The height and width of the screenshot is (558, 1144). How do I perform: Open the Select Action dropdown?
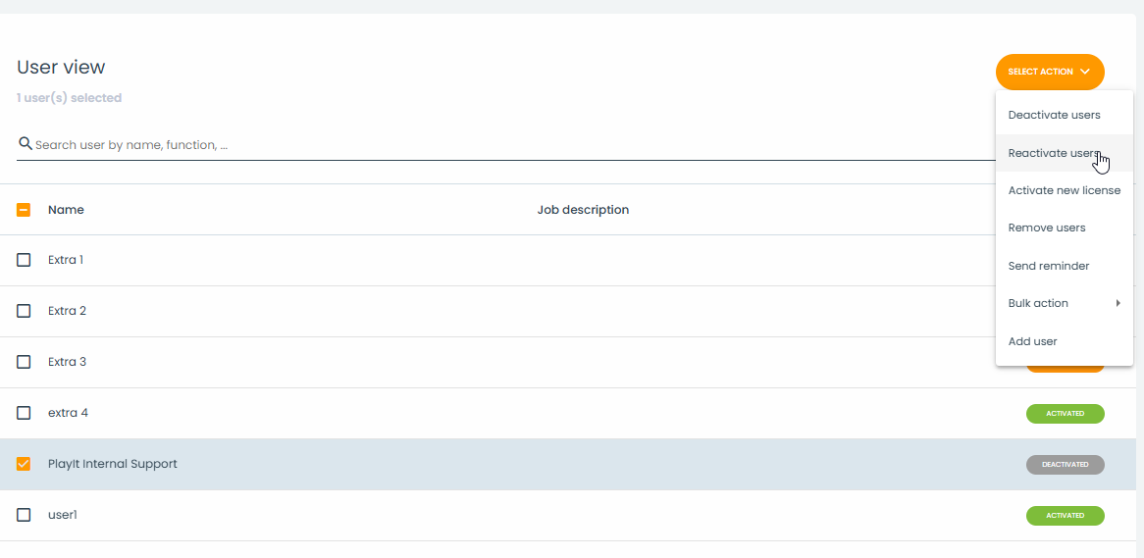pyautogui.click(x=1050, y=72)
